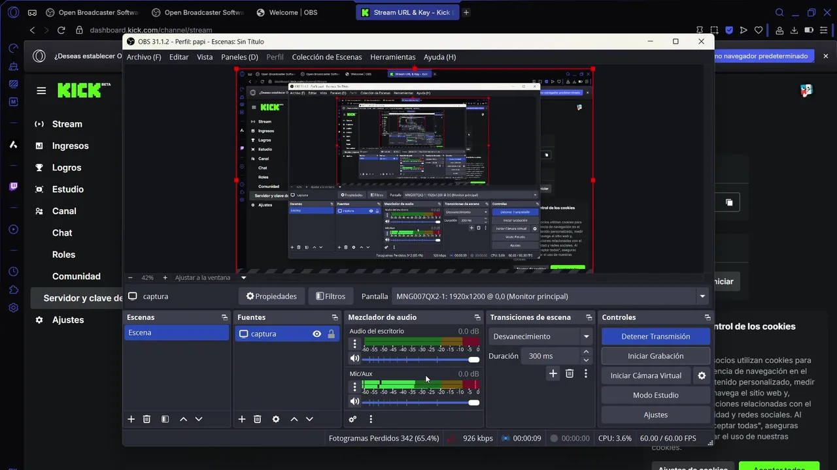Viewport: 837px width, 470px height.
Task: Open new browser tab with plus
Action: 466,12
